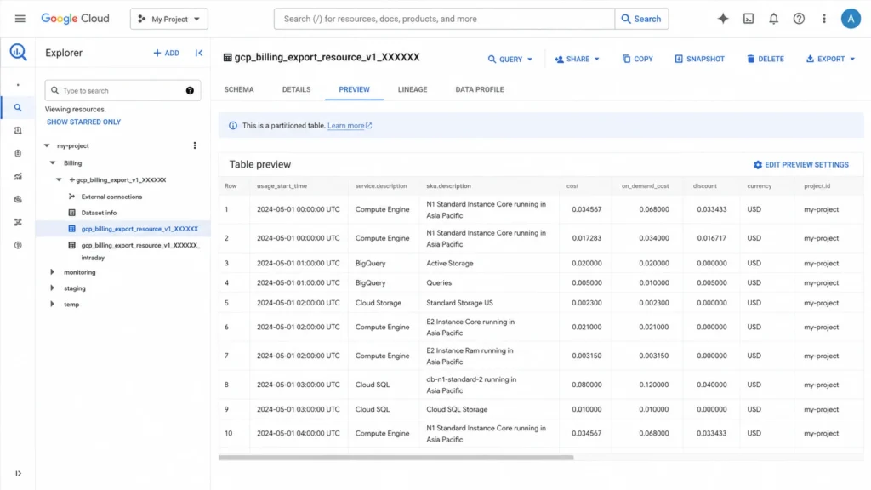
Task: Click the search help question icon
Action: click(190, 90)
